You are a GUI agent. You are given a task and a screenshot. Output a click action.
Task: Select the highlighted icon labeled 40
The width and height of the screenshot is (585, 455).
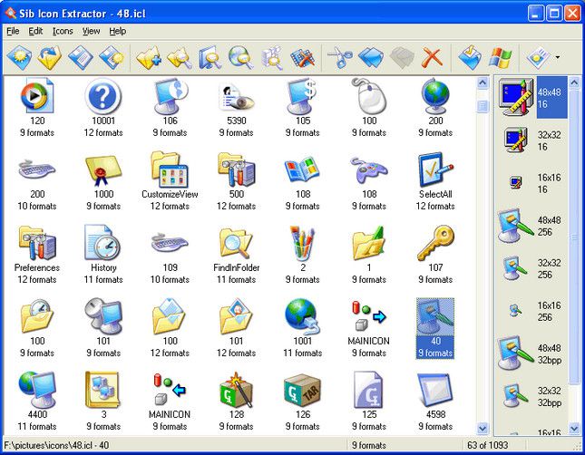click(x=435, y=328)
